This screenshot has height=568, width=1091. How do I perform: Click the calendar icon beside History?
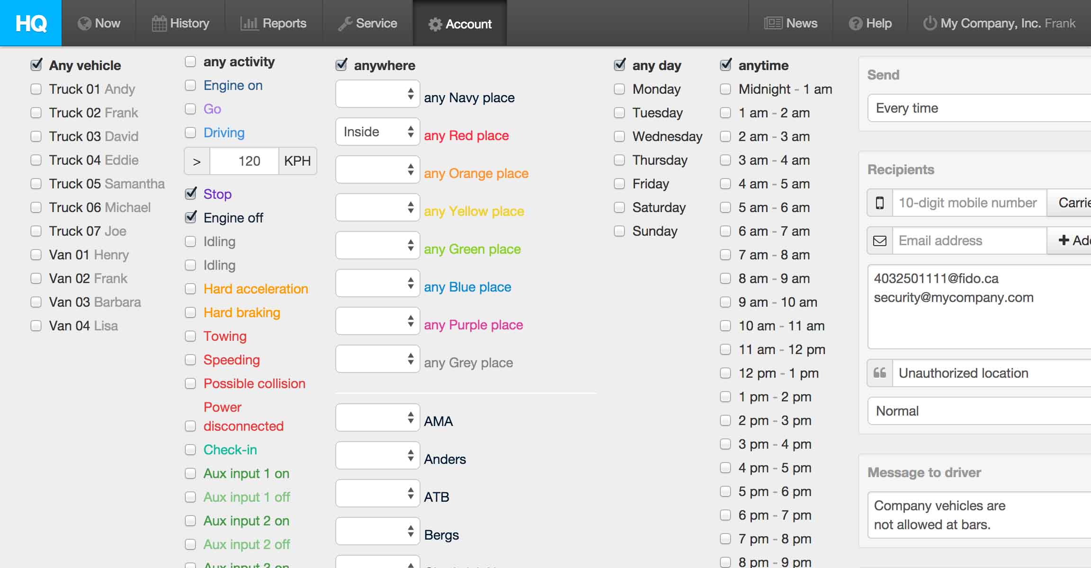click(x=159, y=24)
